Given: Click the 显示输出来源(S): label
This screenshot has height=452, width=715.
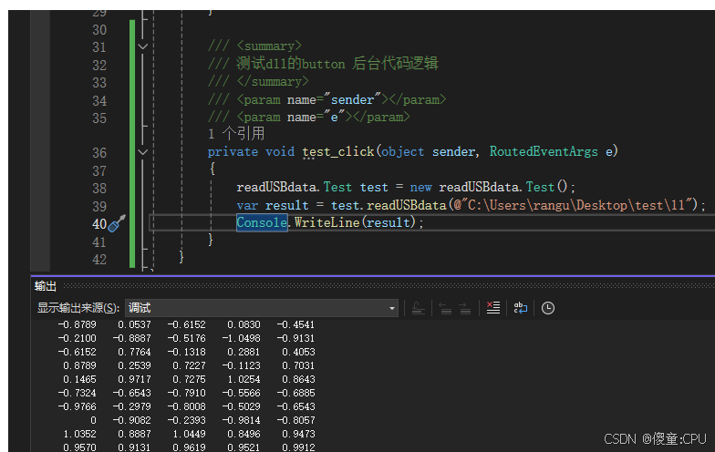Looking at the screenshot, I should [x=78, y=308].
